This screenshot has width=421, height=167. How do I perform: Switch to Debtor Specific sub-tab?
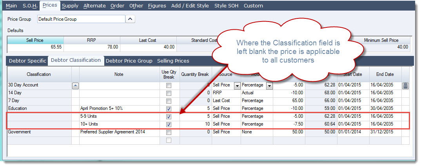click(x=28, y=61)
